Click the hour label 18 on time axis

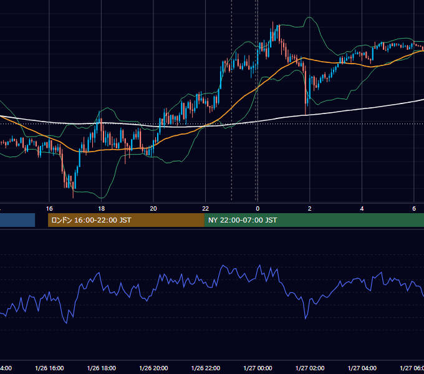coord(101,209)
